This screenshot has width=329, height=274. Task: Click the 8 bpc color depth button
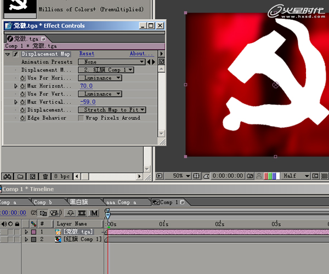(62, 176)
